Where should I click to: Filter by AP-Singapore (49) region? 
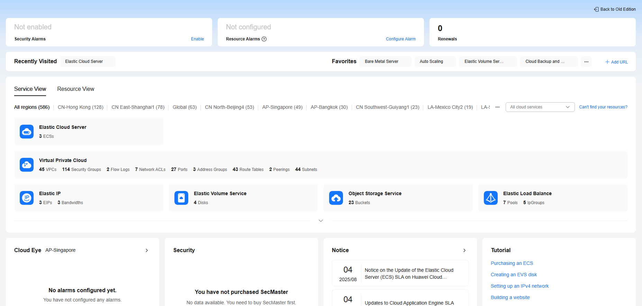click(282, 107)
